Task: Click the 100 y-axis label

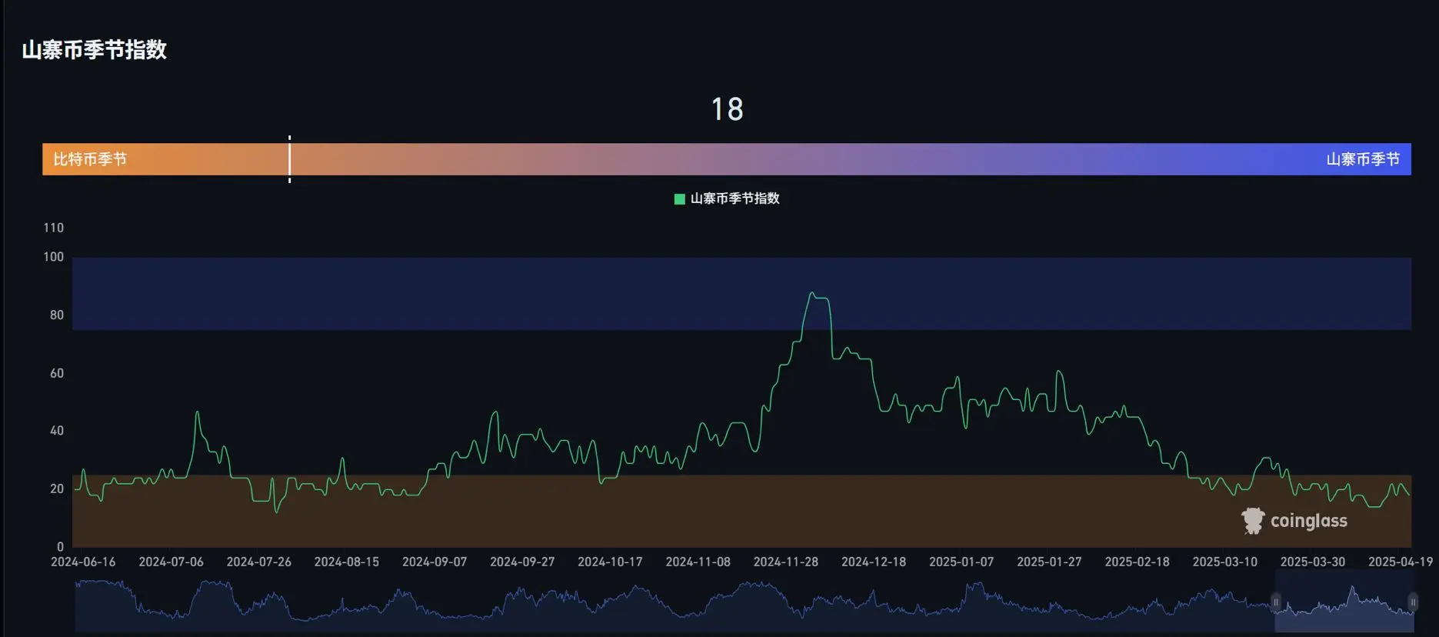Action: (54, 257)
